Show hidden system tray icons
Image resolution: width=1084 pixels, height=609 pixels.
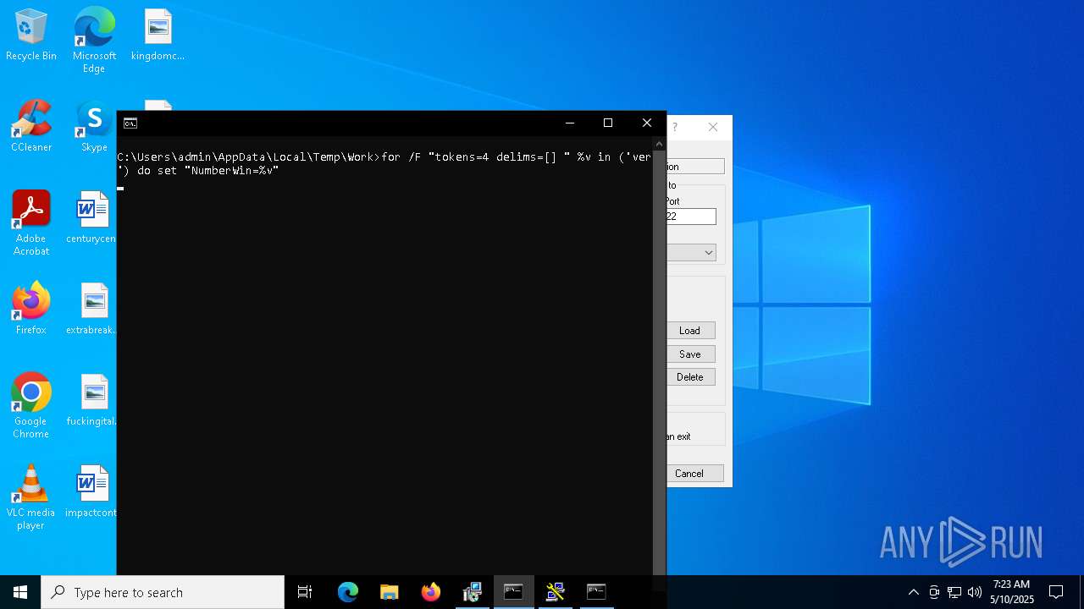(x=913, y=592)
